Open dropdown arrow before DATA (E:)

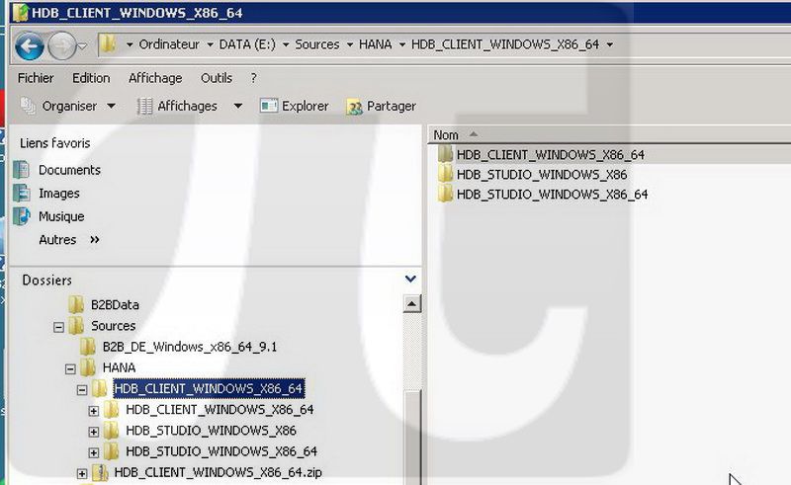click(210, 44)
